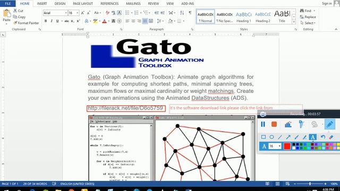
Task: Switch to the PAGE LAYOUT tab
Action: 83,4
